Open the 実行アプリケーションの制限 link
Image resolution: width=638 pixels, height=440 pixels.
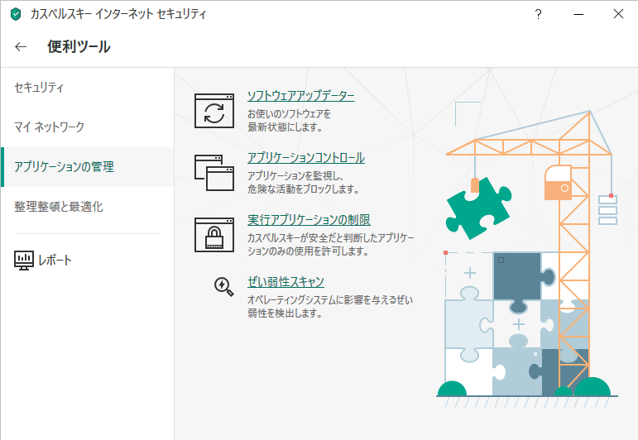(309, 220)
